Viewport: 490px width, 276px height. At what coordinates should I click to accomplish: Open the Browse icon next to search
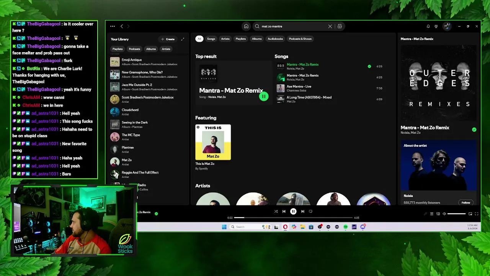tap(340, 26)
